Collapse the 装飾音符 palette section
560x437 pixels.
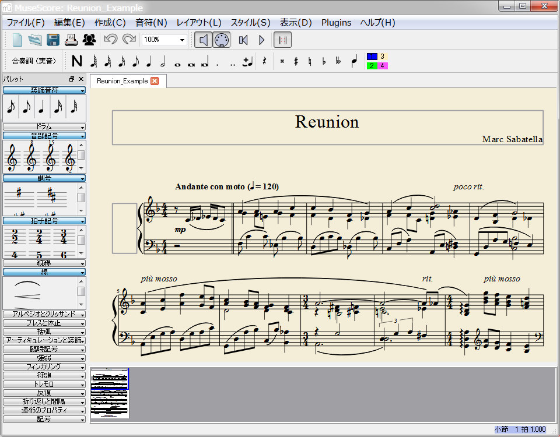[44, 90]
